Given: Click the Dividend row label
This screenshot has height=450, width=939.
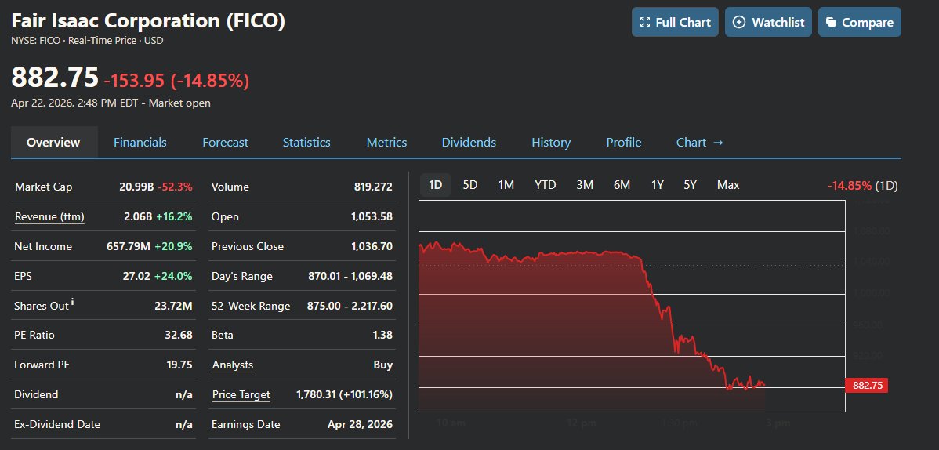Looking at the screenshot, I should pyautogui.click(x=36, y=395).
